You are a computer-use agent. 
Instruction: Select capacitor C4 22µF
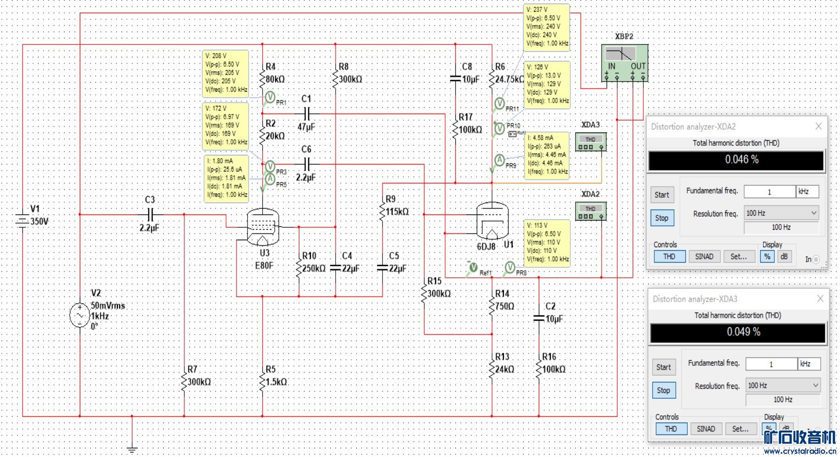tap(335, 268)
